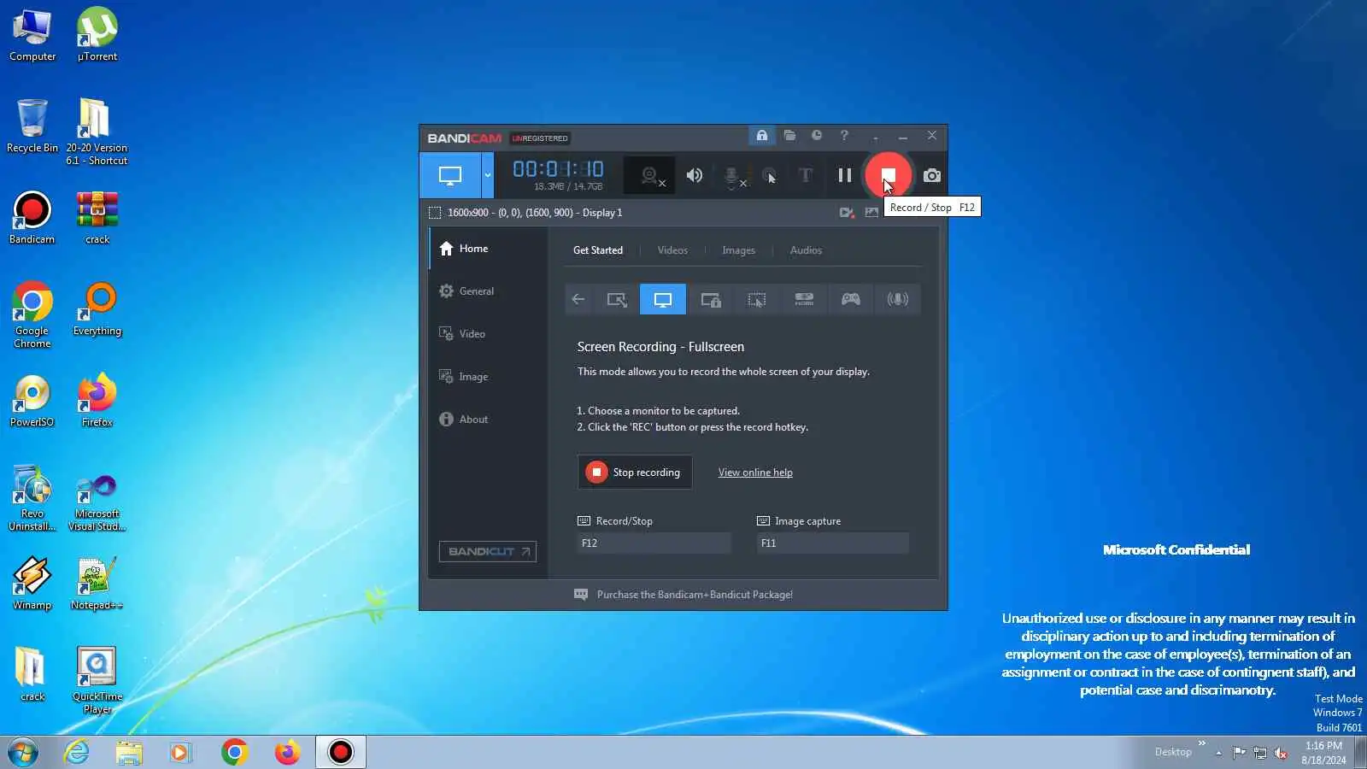The image size is (1367, 769).
Task: Switch to the Audios tab
Action: pos(806,250)
